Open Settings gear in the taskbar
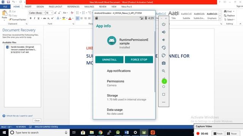Viewport: 243px width, 136px height. pyautogui.click(x=135, y=133)
